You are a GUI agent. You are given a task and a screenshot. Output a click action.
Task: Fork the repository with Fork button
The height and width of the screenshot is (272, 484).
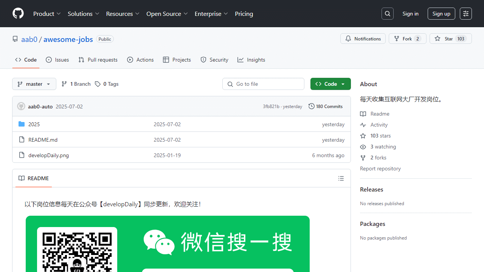tap(408, 39)
